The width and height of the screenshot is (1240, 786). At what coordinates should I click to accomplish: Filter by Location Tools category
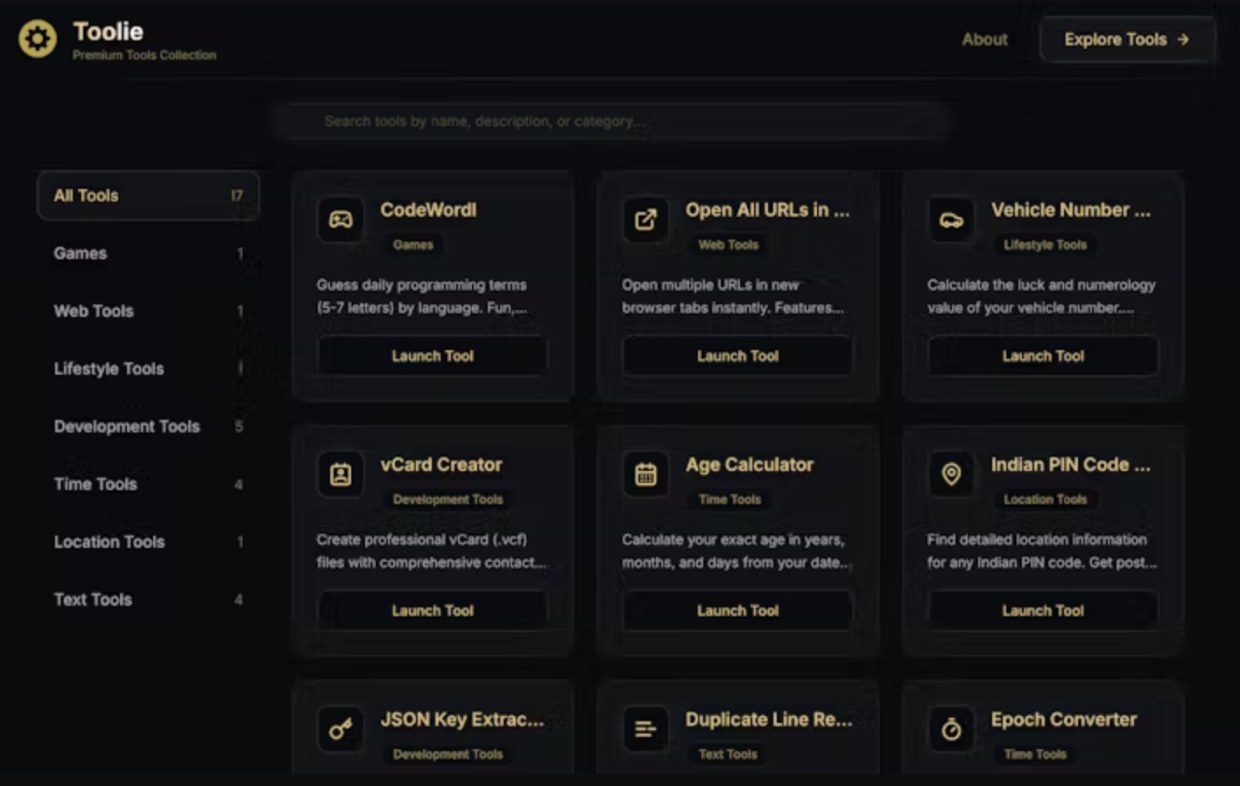point(148,542)
